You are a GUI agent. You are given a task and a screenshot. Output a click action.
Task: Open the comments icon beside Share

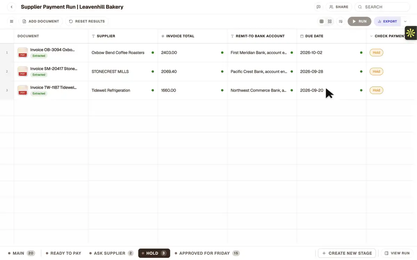(318, 7)
